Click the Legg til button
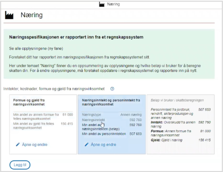Image resolution: width=223 pixels, height=172 pixels. (20, 165)
